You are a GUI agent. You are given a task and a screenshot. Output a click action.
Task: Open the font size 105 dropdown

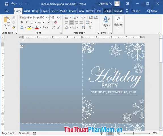click(58, 18)
